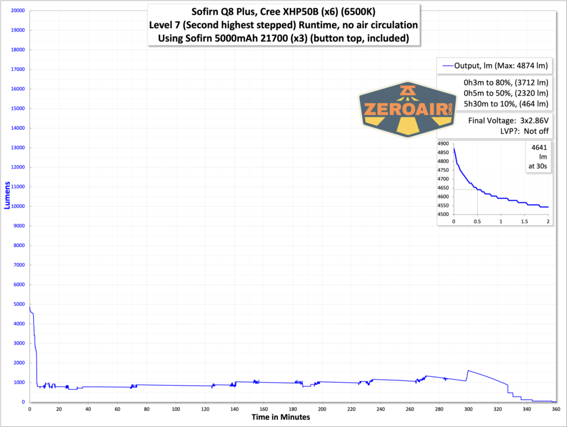Select the chart title 'Sofirn Q8 Plus' header

[x=283, y=11]
